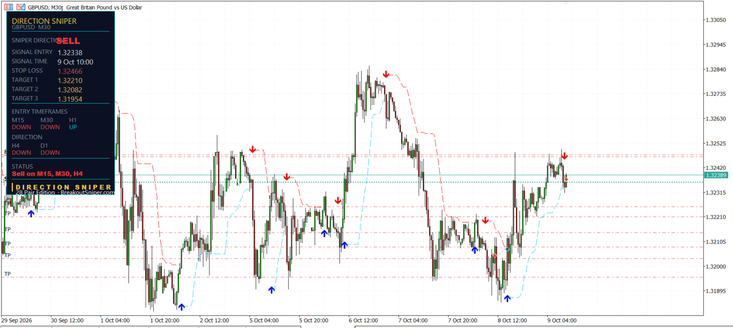733x328 pixels.
Task: Click the 1.32000 price axis label
Action: click(x=716, y=267)
